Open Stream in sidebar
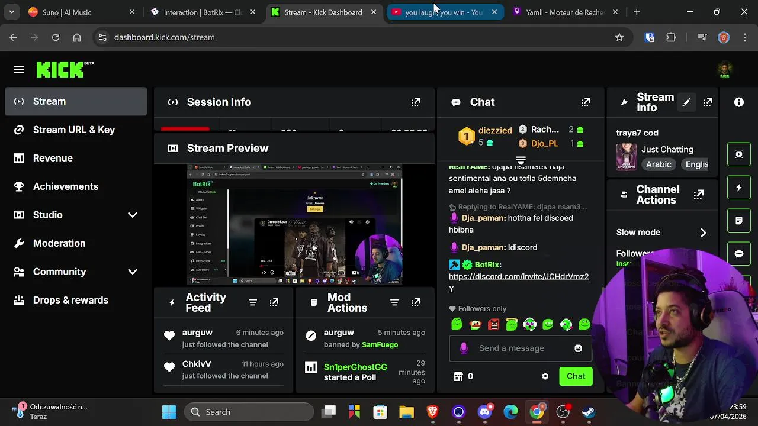This screenshot has width=758, height=426. coord(76,101)
